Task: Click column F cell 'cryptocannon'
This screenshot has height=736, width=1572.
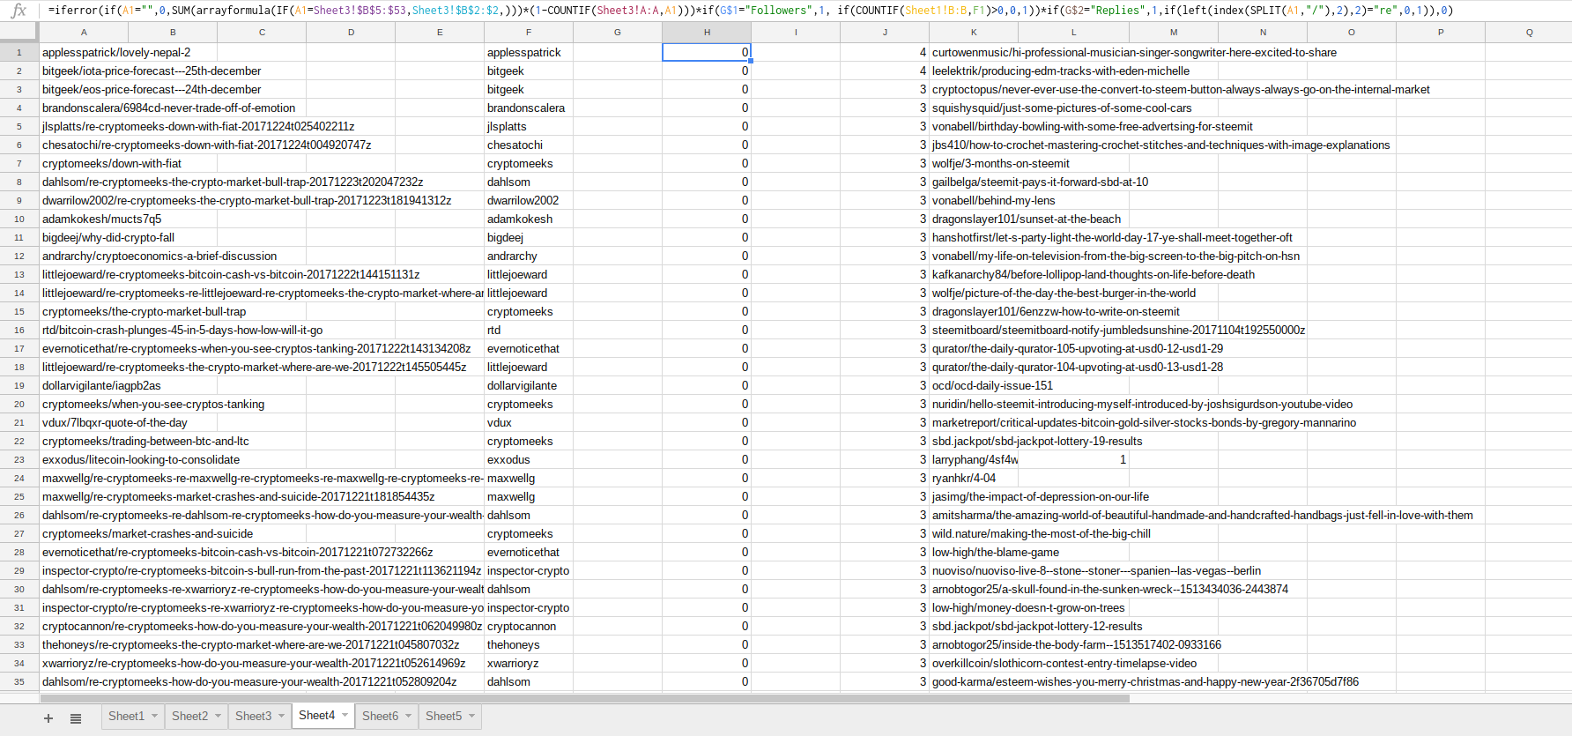Action: [529, 626]
